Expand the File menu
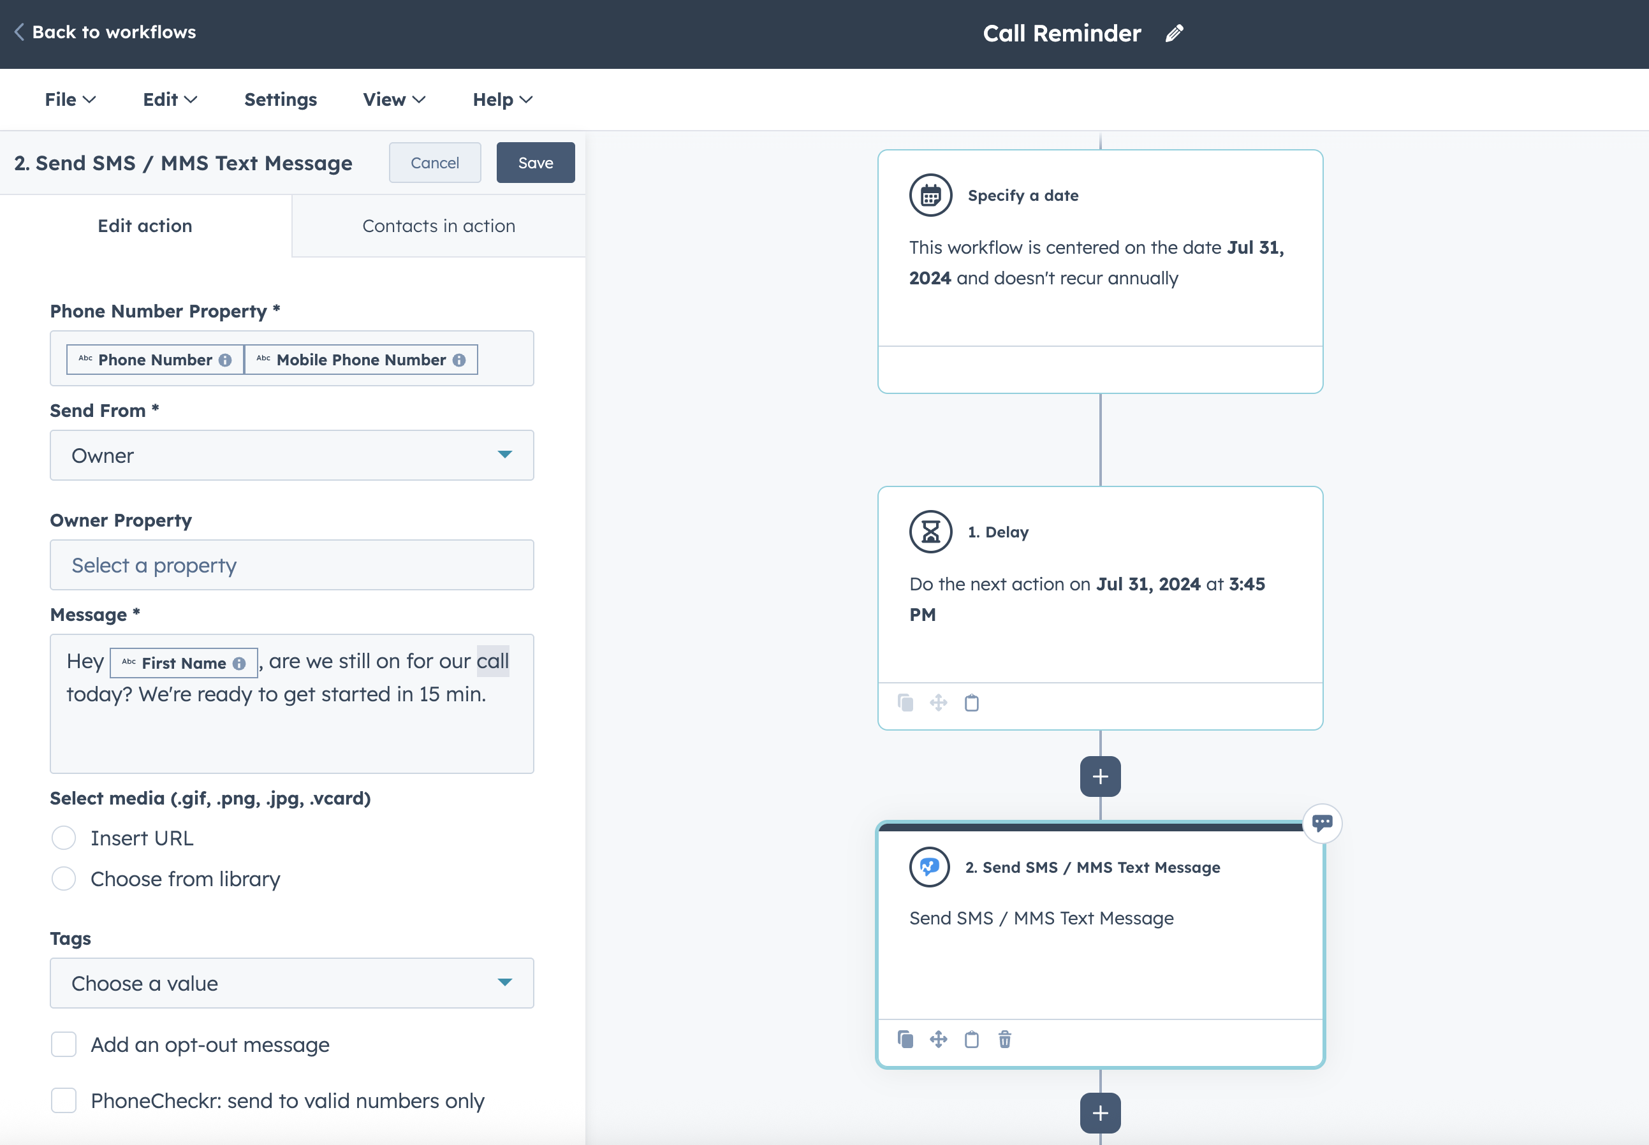 click(70, 99)
